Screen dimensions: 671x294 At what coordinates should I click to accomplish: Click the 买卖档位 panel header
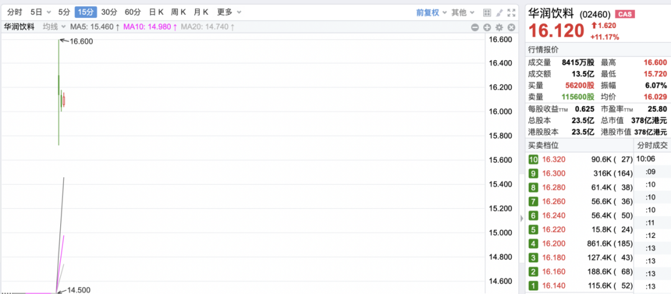tap(544, 145)
